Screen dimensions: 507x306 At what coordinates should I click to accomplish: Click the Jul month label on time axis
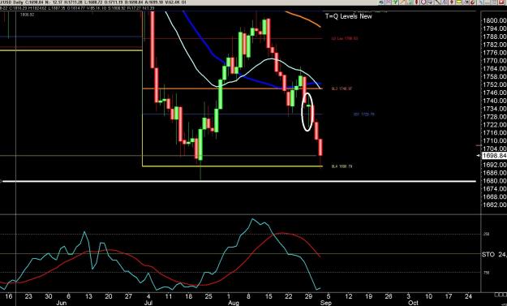[x=148, y=303]
